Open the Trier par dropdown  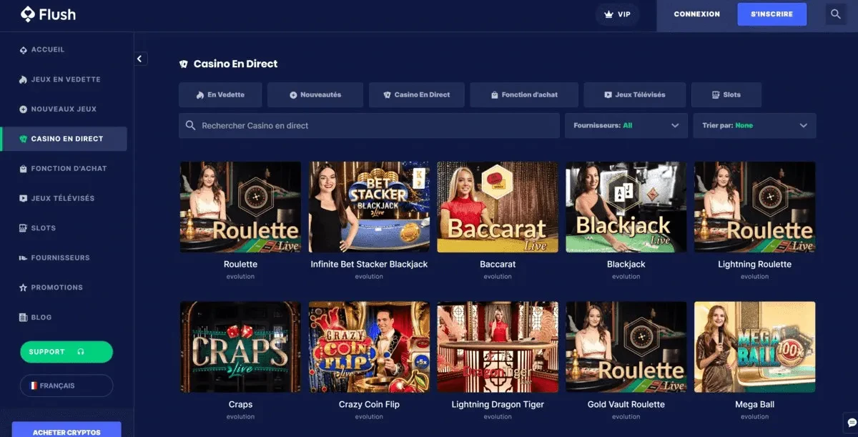[x=754, y=125]
